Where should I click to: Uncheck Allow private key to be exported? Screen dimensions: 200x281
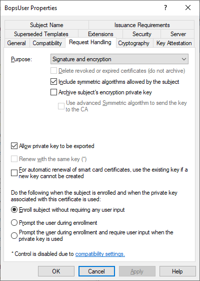coord(14,146)
